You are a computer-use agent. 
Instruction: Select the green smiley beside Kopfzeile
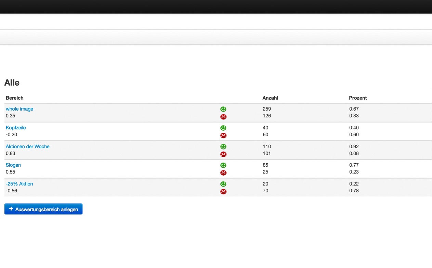(x=223, y=128)
